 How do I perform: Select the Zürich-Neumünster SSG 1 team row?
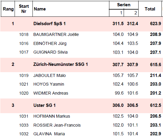82,65
